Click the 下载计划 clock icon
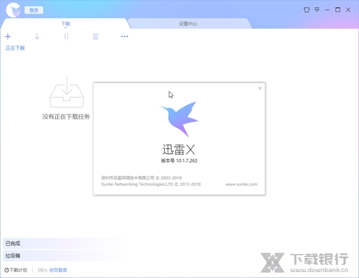This screenshot has height=278, width=359. click(7, 270)
